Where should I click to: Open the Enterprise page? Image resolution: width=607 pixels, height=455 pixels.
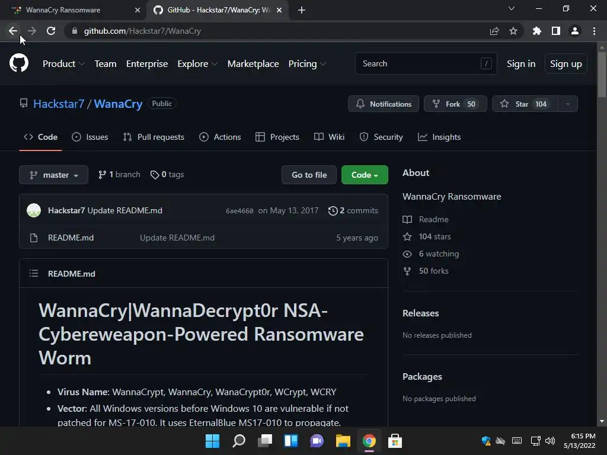tap(147, 64)
